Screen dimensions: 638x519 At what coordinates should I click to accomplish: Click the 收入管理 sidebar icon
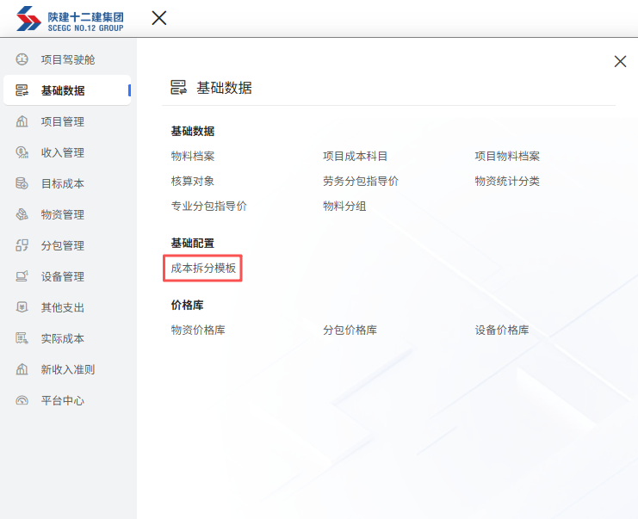22,152
